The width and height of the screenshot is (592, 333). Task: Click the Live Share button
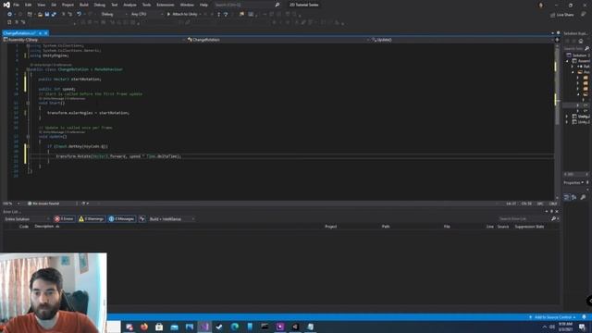(x=561, y=15)
